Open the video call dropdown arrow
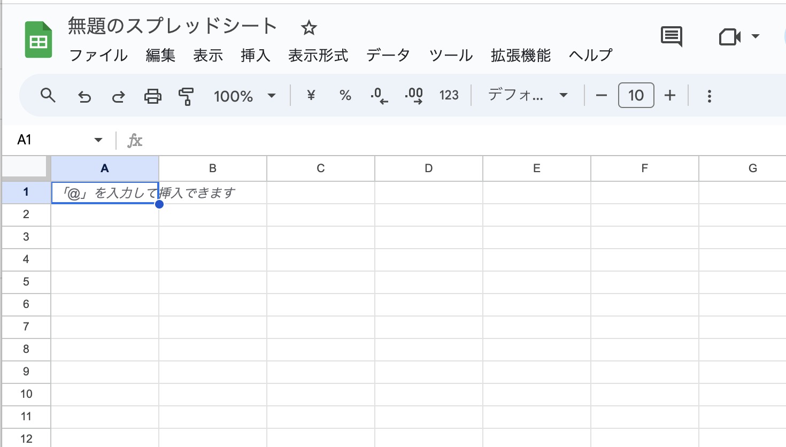The width and height of the screenshot is (786, 447). 756,36
